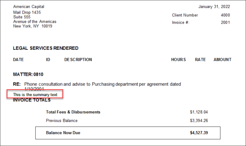246x146 pixels.
Task: Click the balance due amount $4,527.39
Action: (x=199, y=133)
